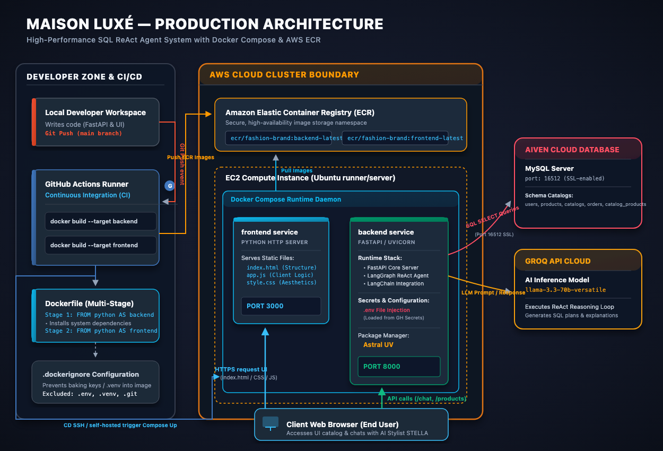The width and height of the screenshot is (663, 451).
Task: Click 'API calls (/chat, /products)' label
Action: 426,398
